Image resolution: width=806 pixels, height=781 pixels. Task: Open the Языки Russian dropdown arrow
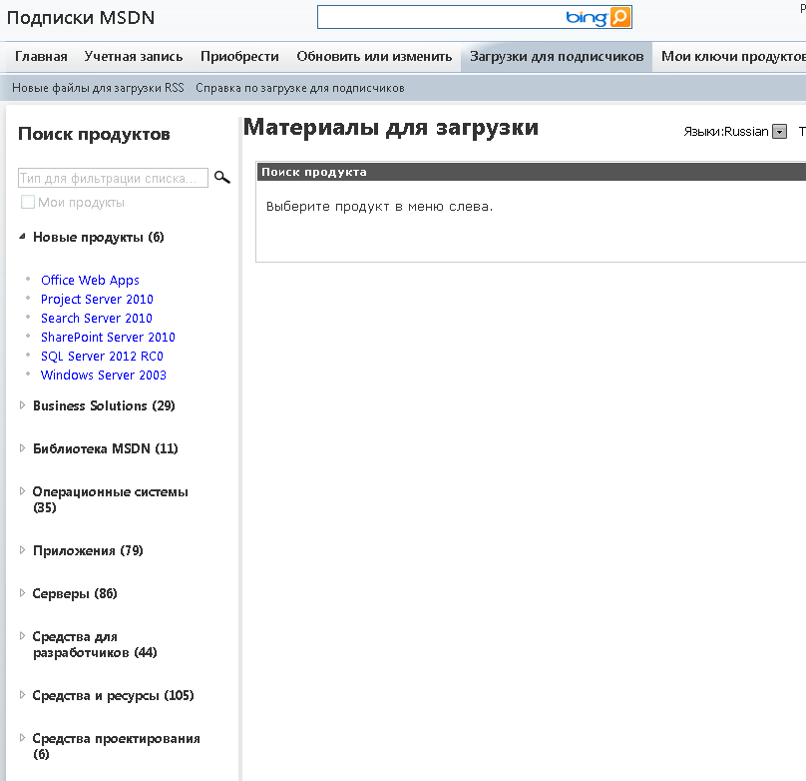(779, 132)
